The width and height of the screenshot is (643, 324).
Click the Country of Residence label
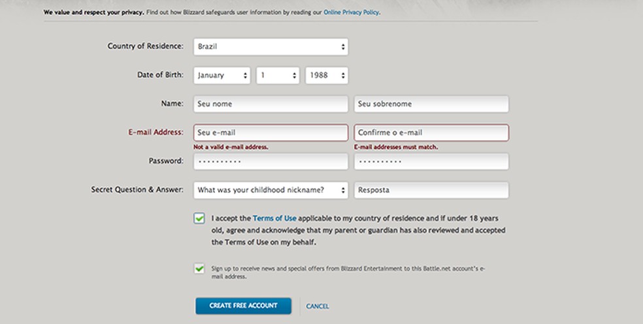145,46
